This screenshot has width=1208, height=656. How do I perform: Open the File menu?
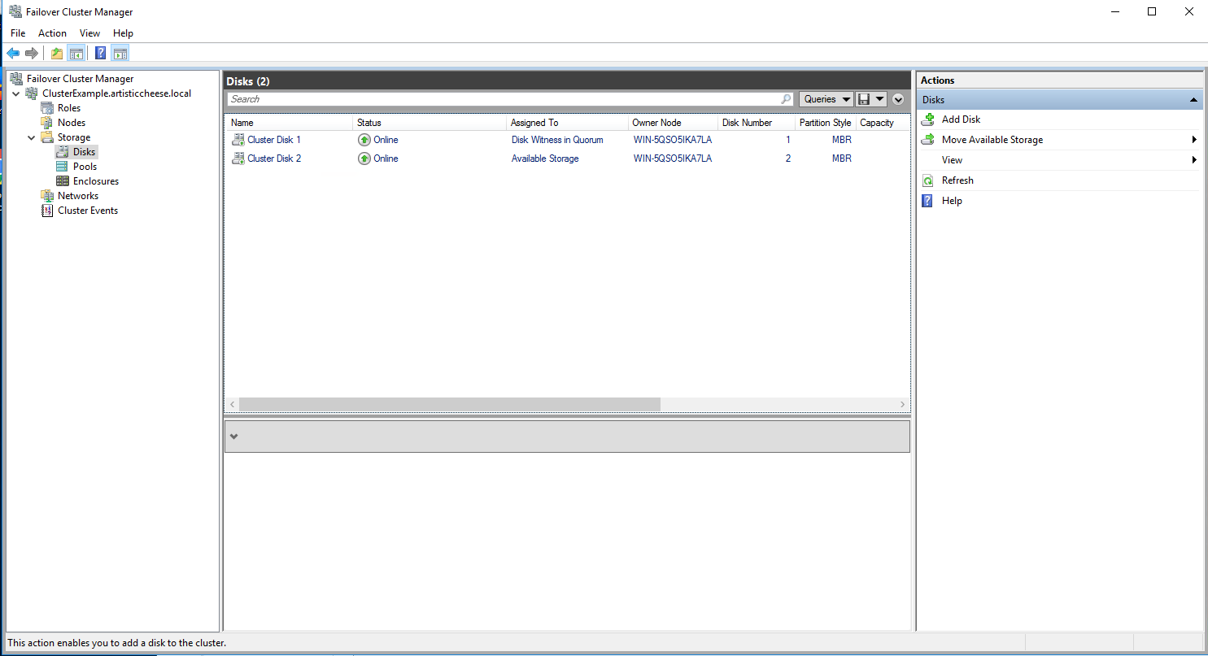pos(18,33)
